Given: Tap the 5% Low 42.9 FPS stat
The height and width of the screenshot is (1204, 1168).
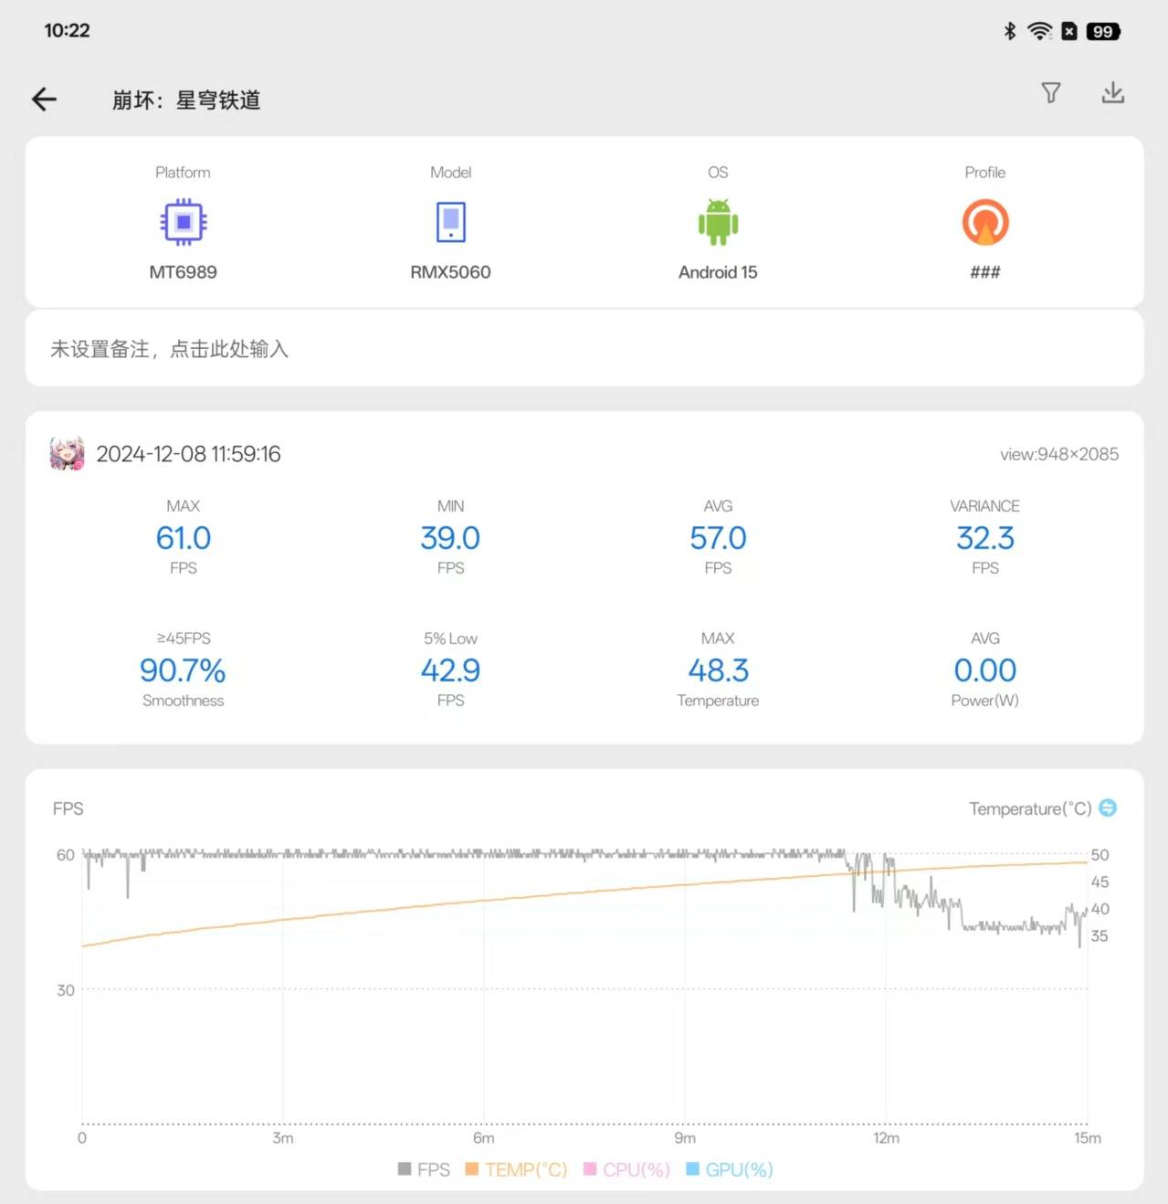Looking at the screenshot, I should click(x=450, y=671).
